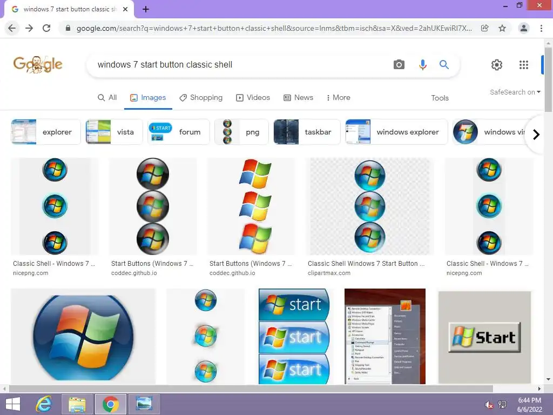
Task: Search by image with camera icon
Action: pyautogui.click(x=399, y=65)
